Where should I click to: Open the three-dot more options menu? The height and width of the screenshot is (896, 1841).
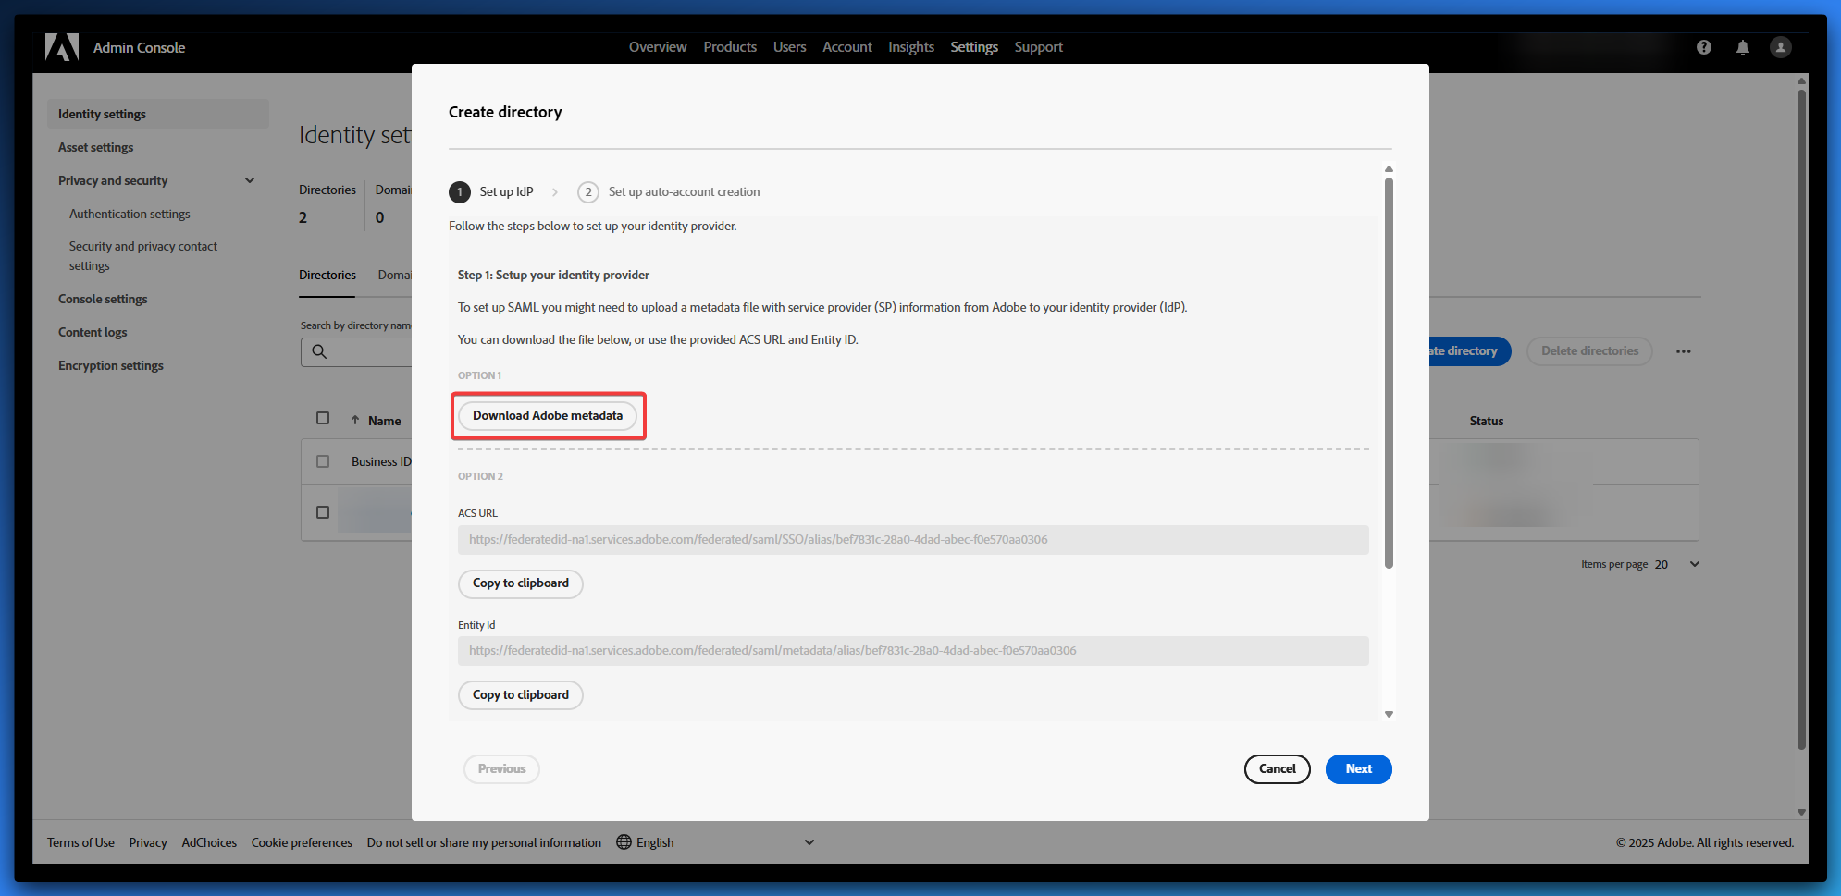click(1683, 351)
